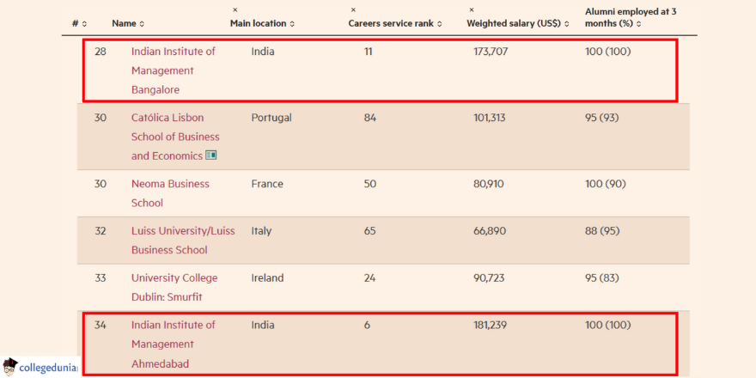This screenshot has width=756, height=378.
Task: Click rank number 33
Action: pos(101,278)
